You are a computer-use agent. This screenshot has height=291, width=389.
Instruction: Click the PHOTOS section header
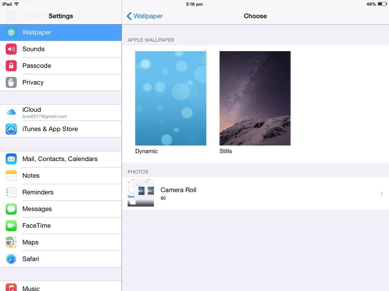[x=138, y=172]
